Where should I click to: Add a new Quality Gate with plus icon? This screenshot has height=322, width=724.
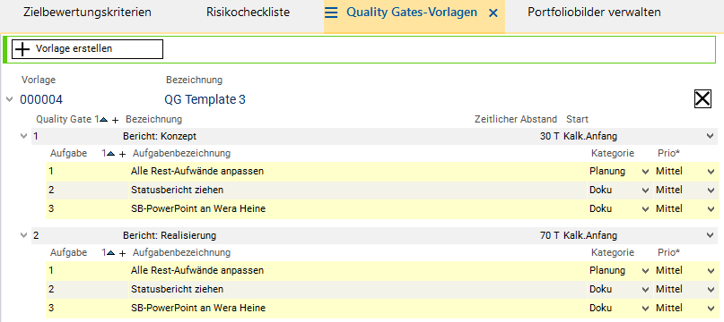115,120
